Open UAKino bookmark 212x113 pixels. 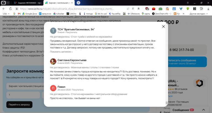coord(71,14)
